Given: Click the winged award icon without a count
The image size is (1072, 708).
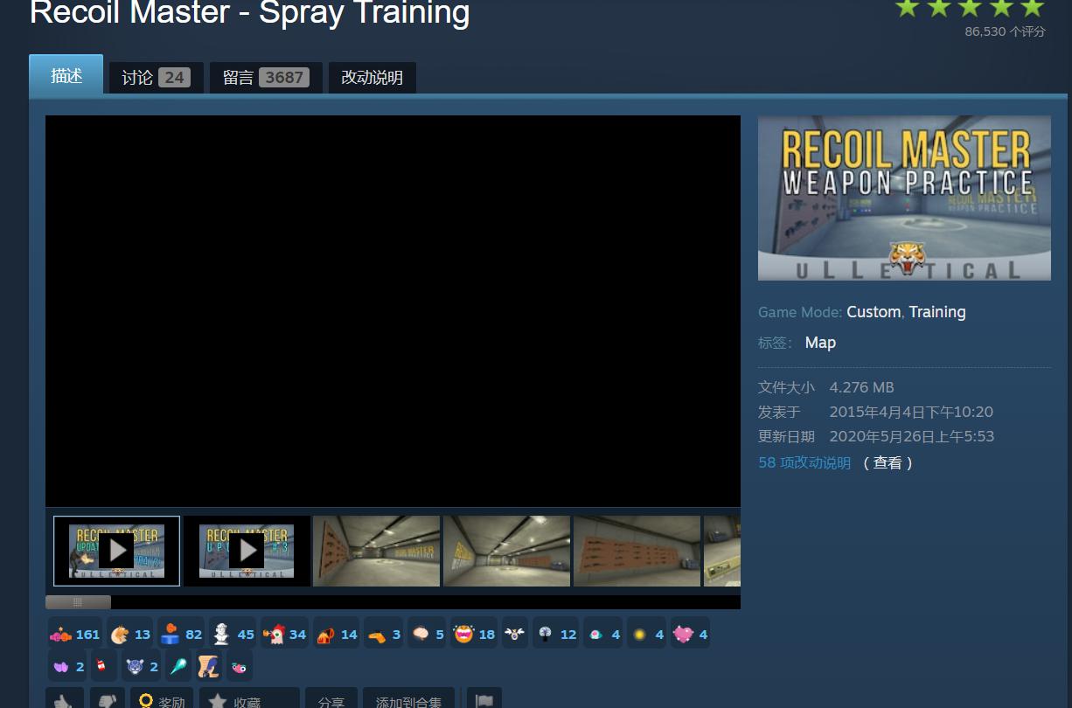Looking at the screenshot, I should (515, 634).
